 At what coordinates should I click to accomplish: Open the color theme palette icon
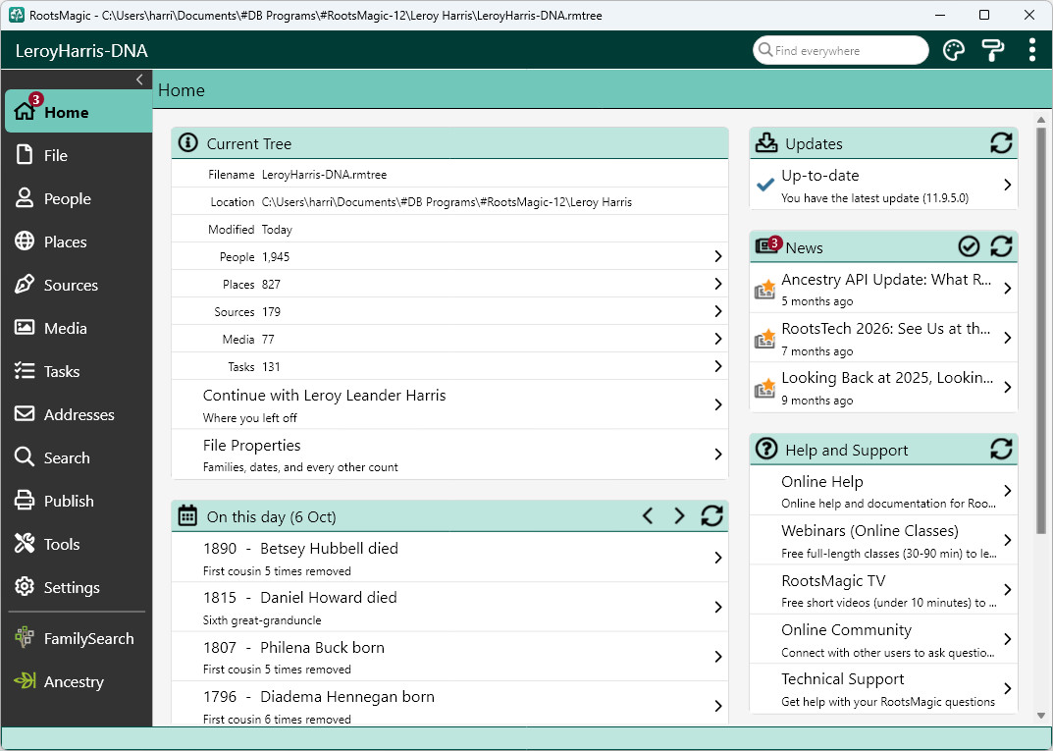point(954,50)
